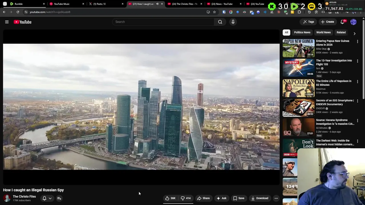Viewport: 365px width, 205px height.
Task: Save video to a playlist
Action: coord(239,198)
